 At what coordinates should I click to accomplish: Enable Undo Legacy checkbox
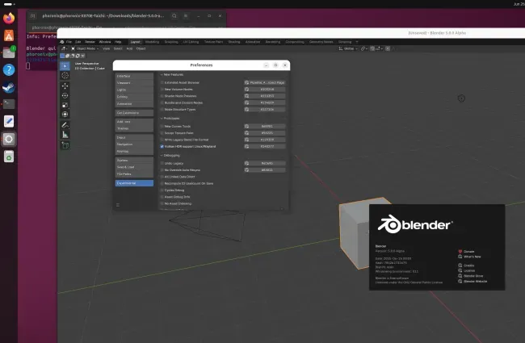coord(162,163)
